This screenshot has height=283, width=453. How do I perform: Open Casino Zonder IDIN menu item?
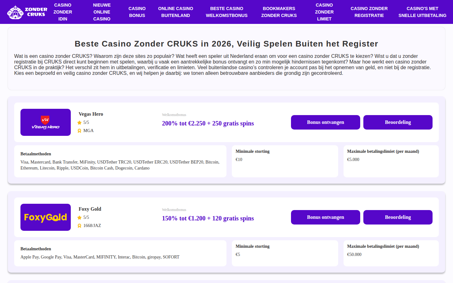tap(63, 12)
